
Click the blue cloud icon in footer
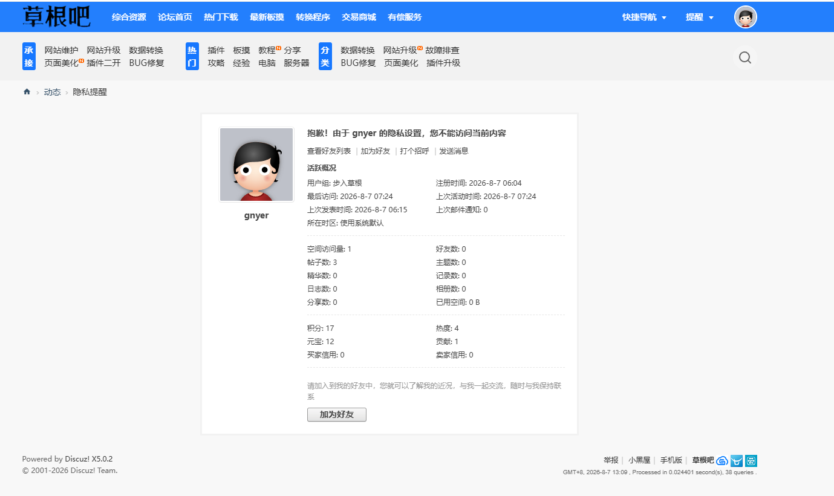722,460
